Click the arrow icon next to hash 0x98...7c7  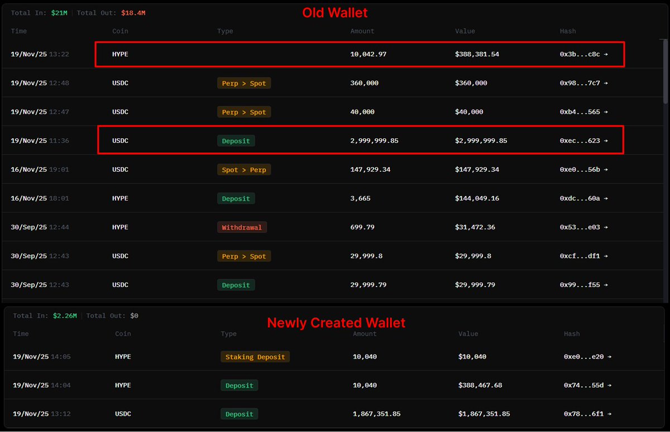pyautogui.click(x=606, y=84)
